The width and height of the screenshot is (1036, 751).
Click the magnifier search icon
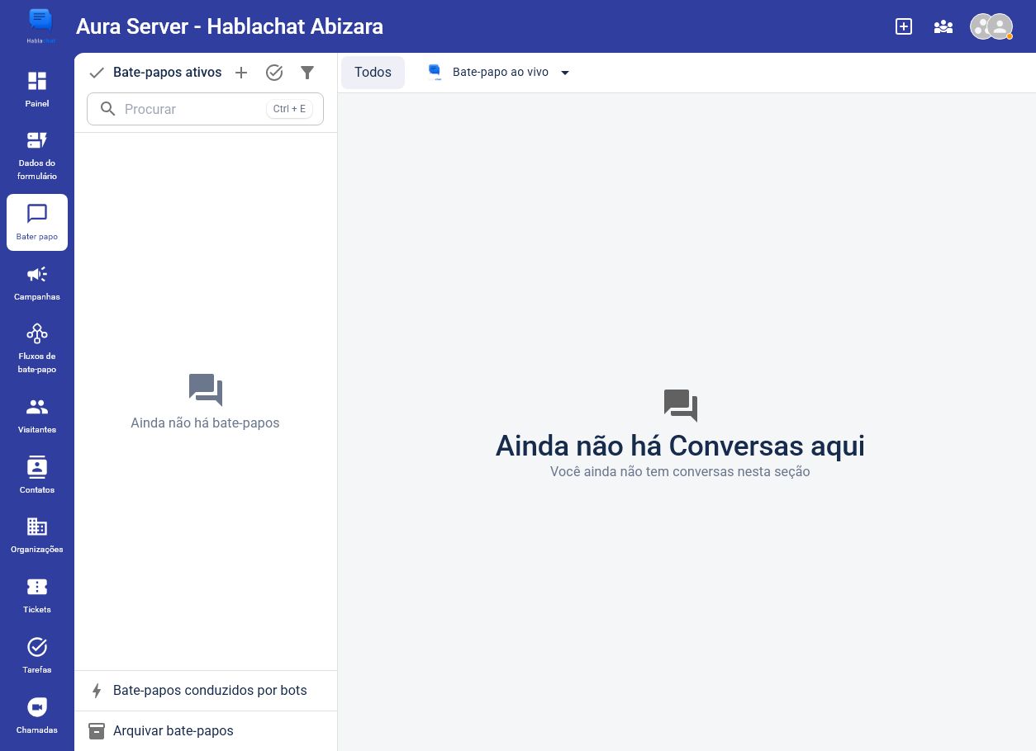click(107, 109)
